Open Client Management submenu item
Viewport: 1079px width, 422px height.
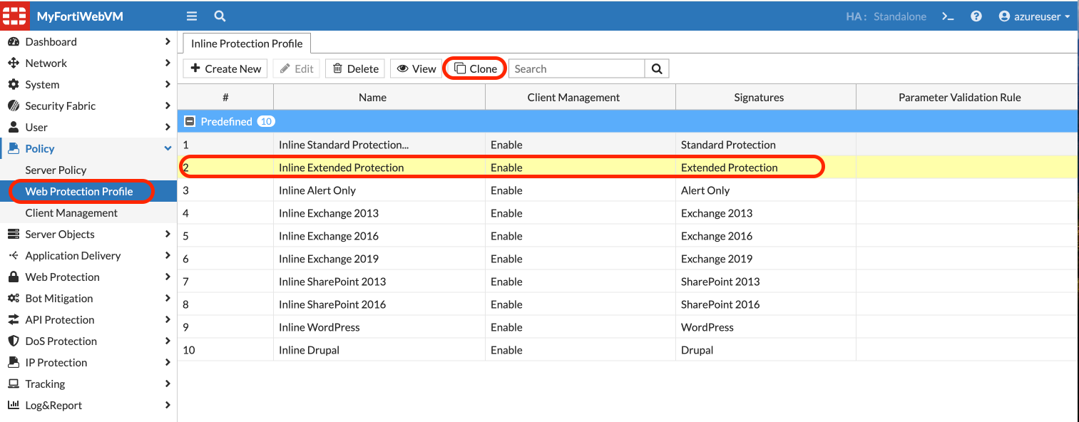[88, 213]
